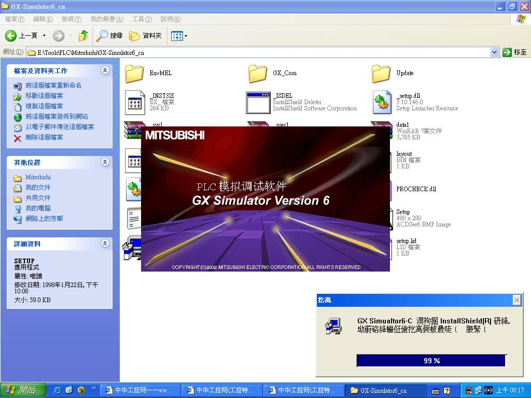Open the 檔案 menu
The height and width of the screenshot is (398, 531).
15,19
